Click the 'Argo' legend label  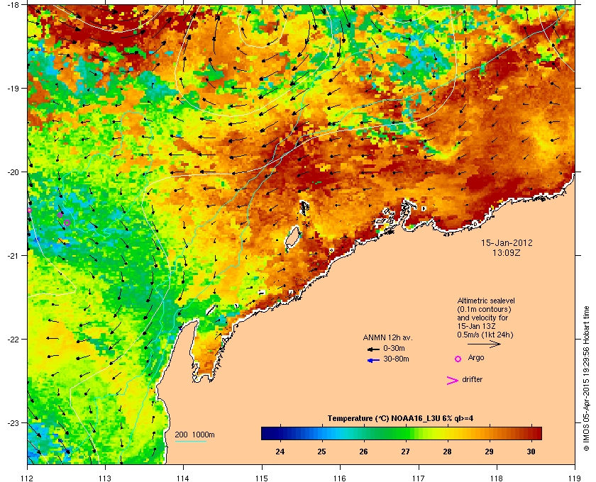coord(476,358)
